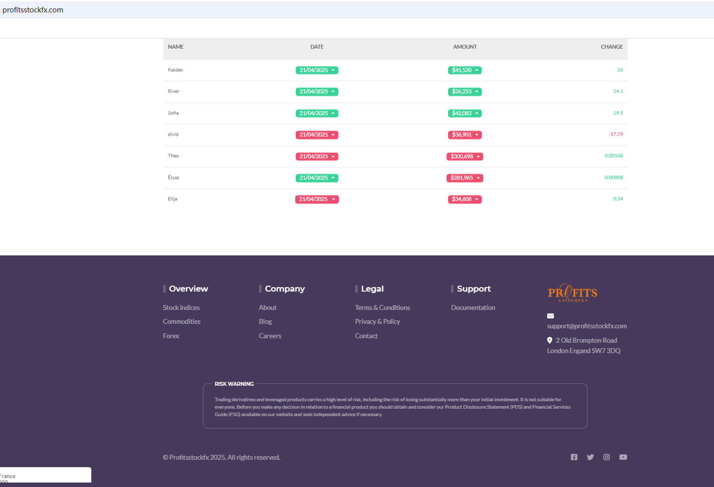
Task: Click Kaiden's green 21/04/2025 date badge
Action: [317, 70]
